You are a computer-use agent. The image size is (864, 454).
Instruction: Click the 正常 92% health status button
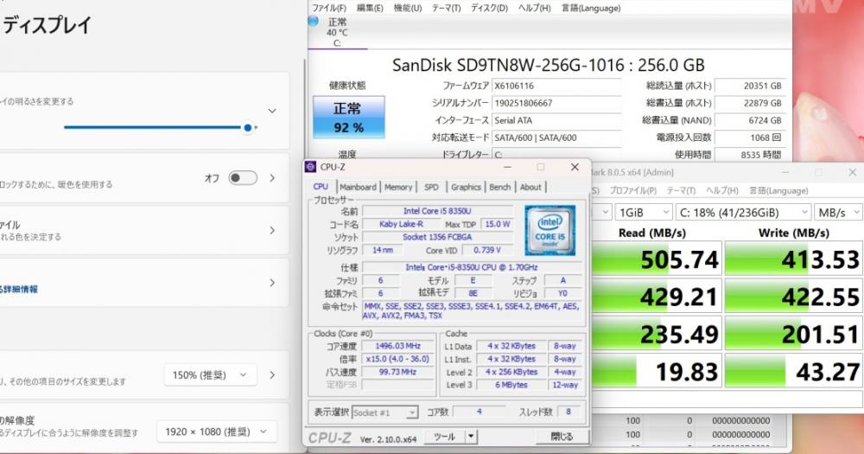[x=348, y=117]
